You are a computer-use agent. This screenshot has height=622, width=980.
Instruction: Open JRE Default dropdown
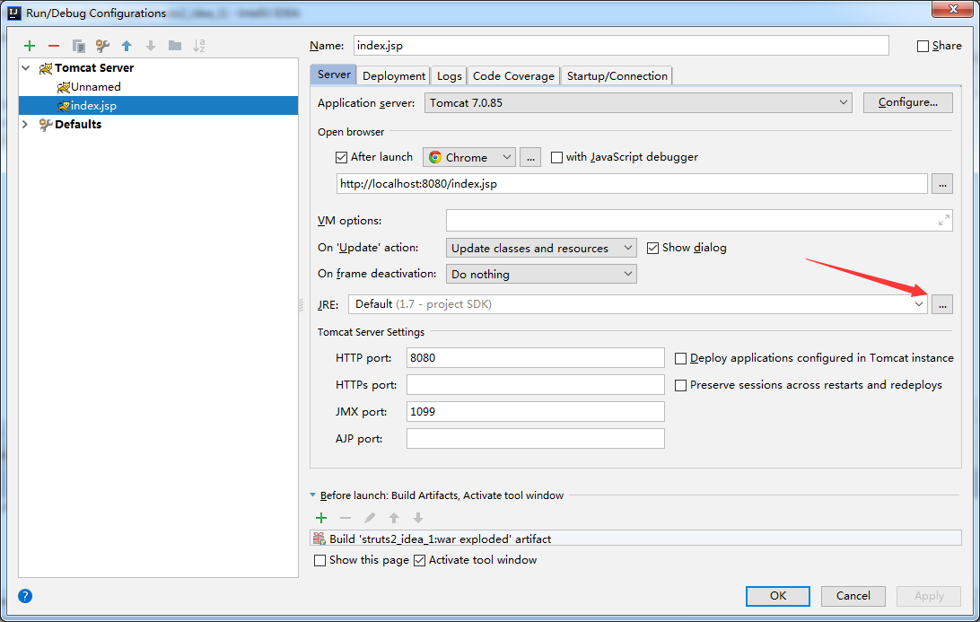[x=637, y=304]
